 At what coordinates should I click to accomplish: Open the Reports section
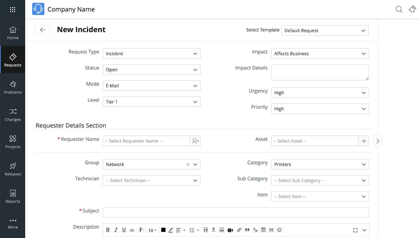point(13,196)
